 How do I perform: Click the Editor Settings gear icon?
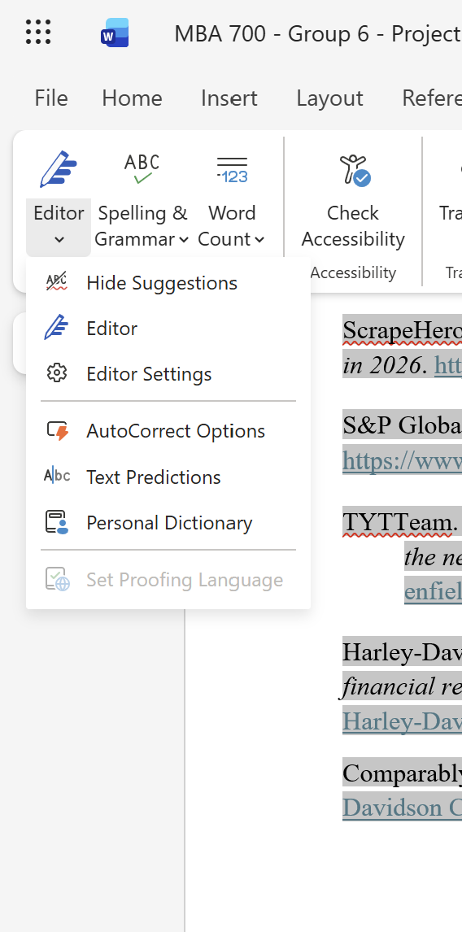coord(56,373)
